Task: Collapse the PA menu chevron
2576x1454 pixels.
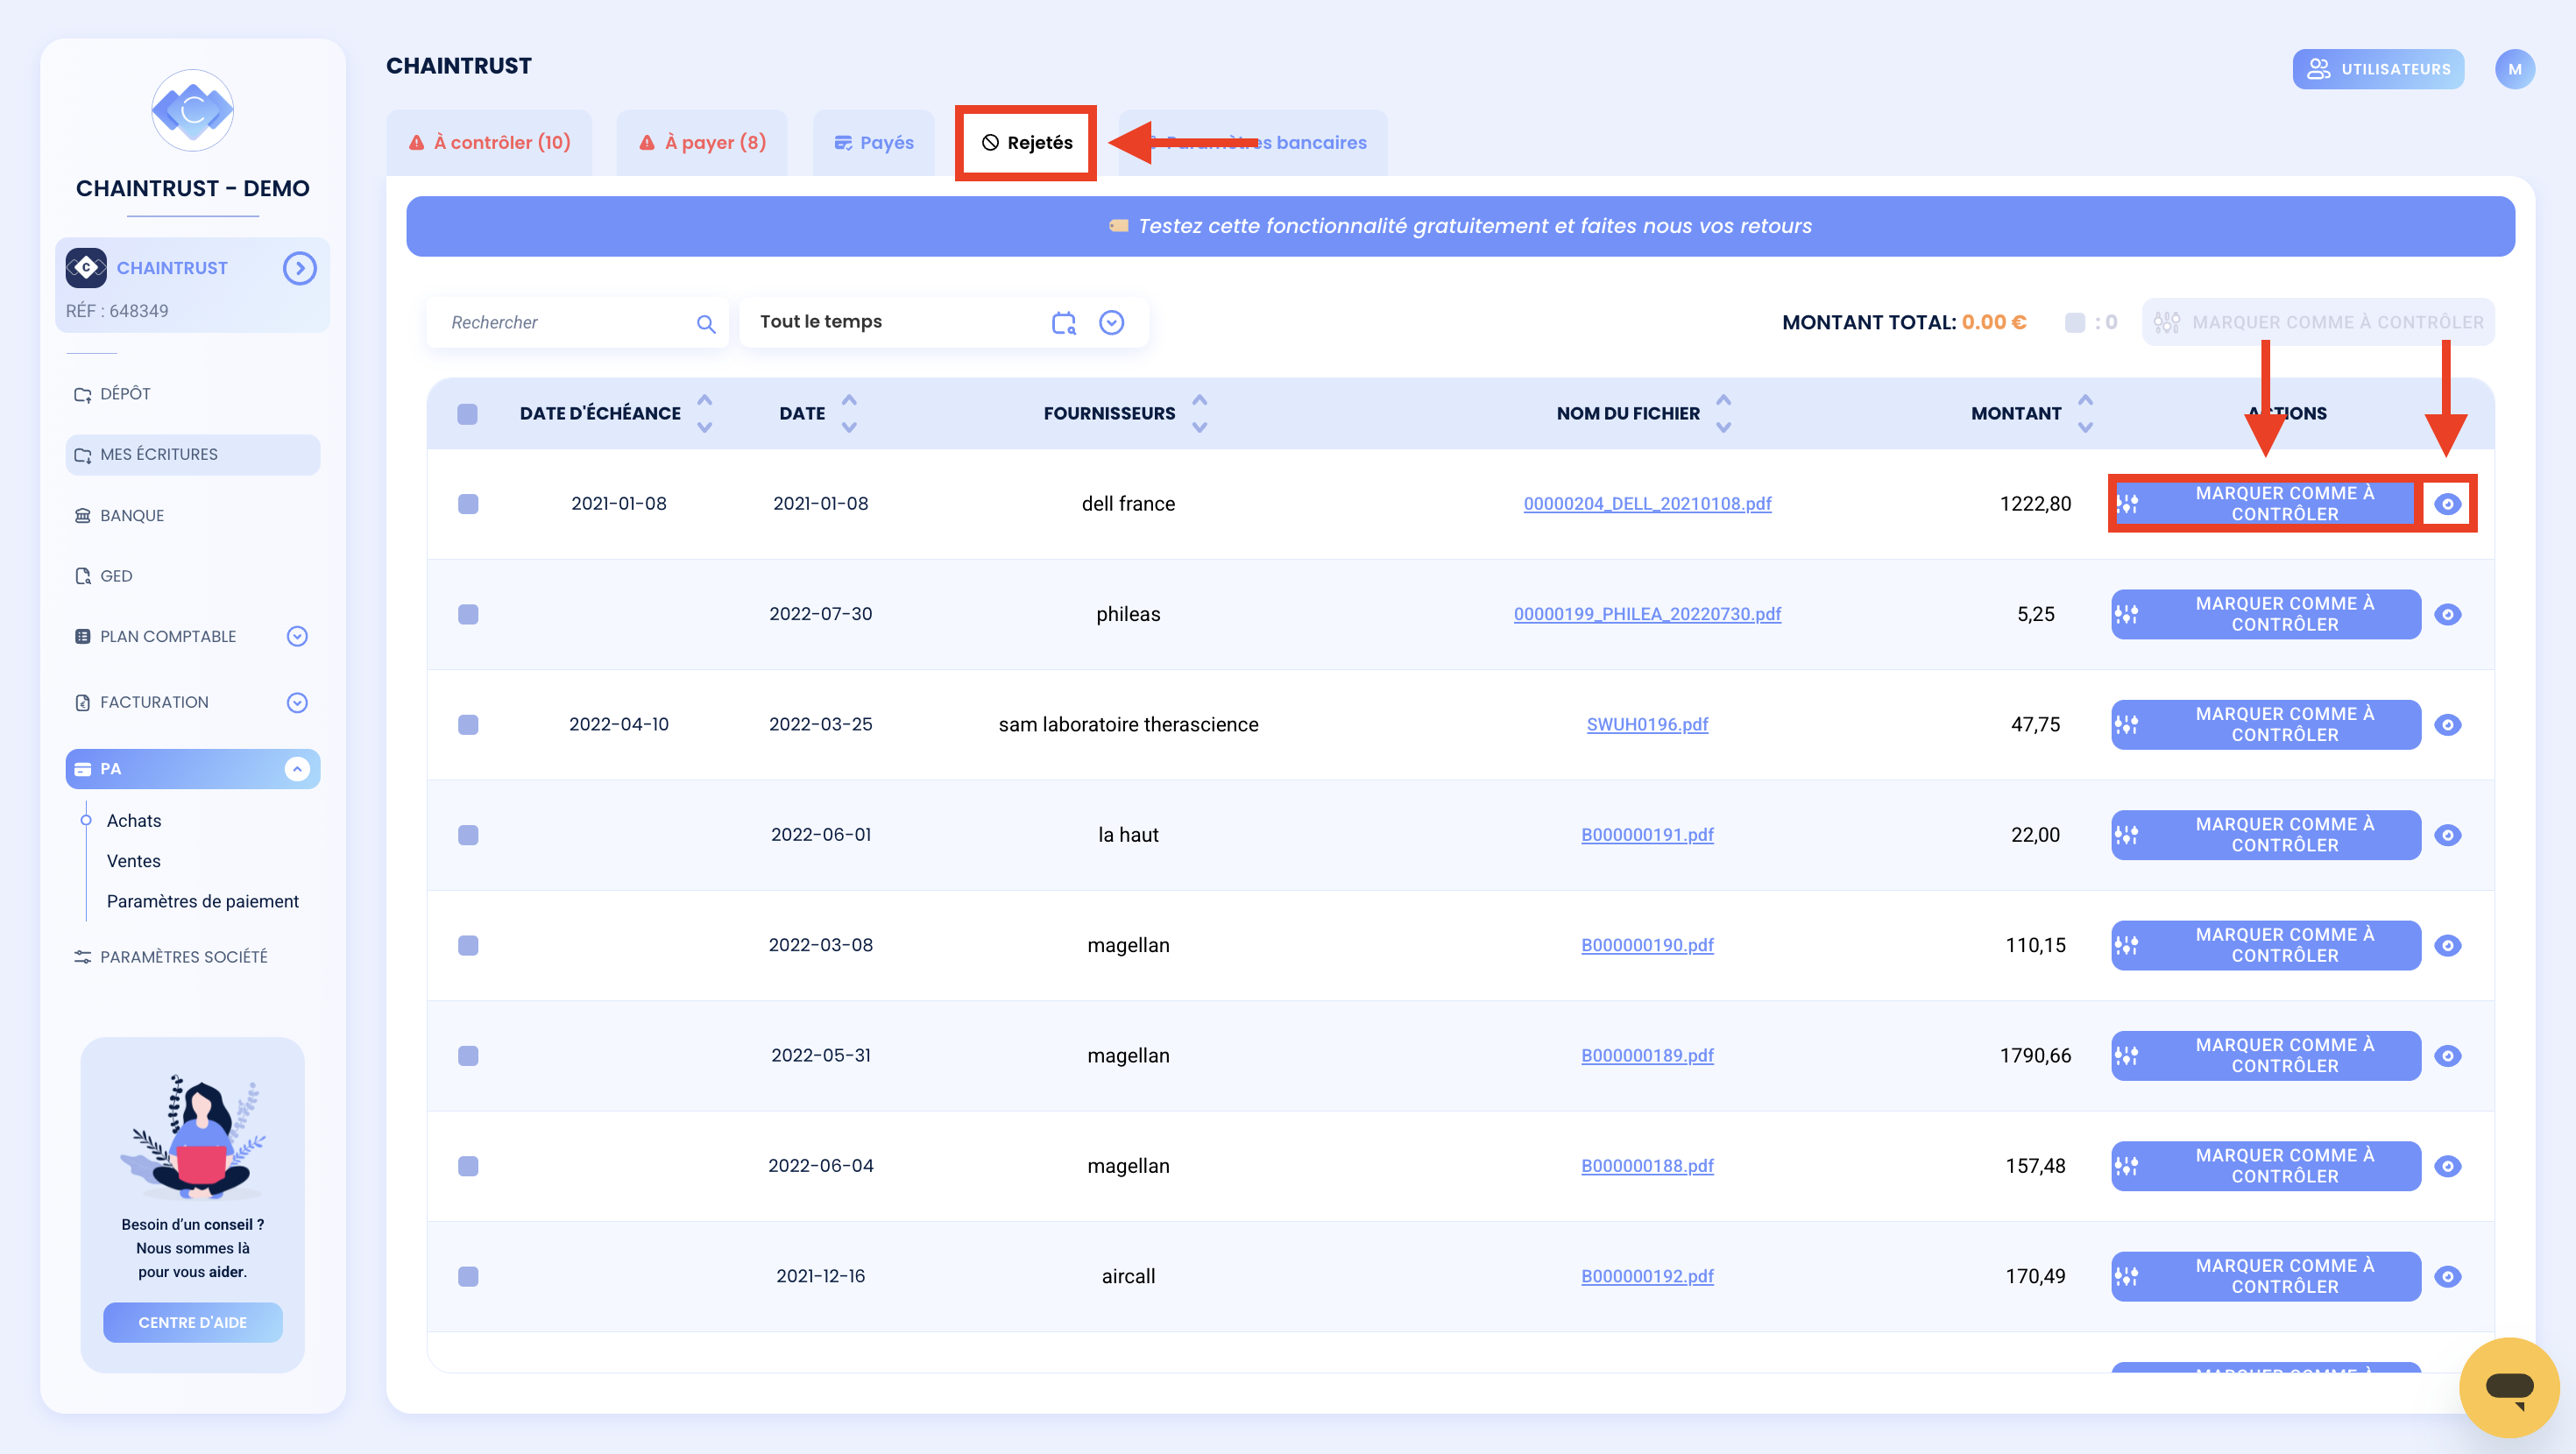Action: (297, 768)
